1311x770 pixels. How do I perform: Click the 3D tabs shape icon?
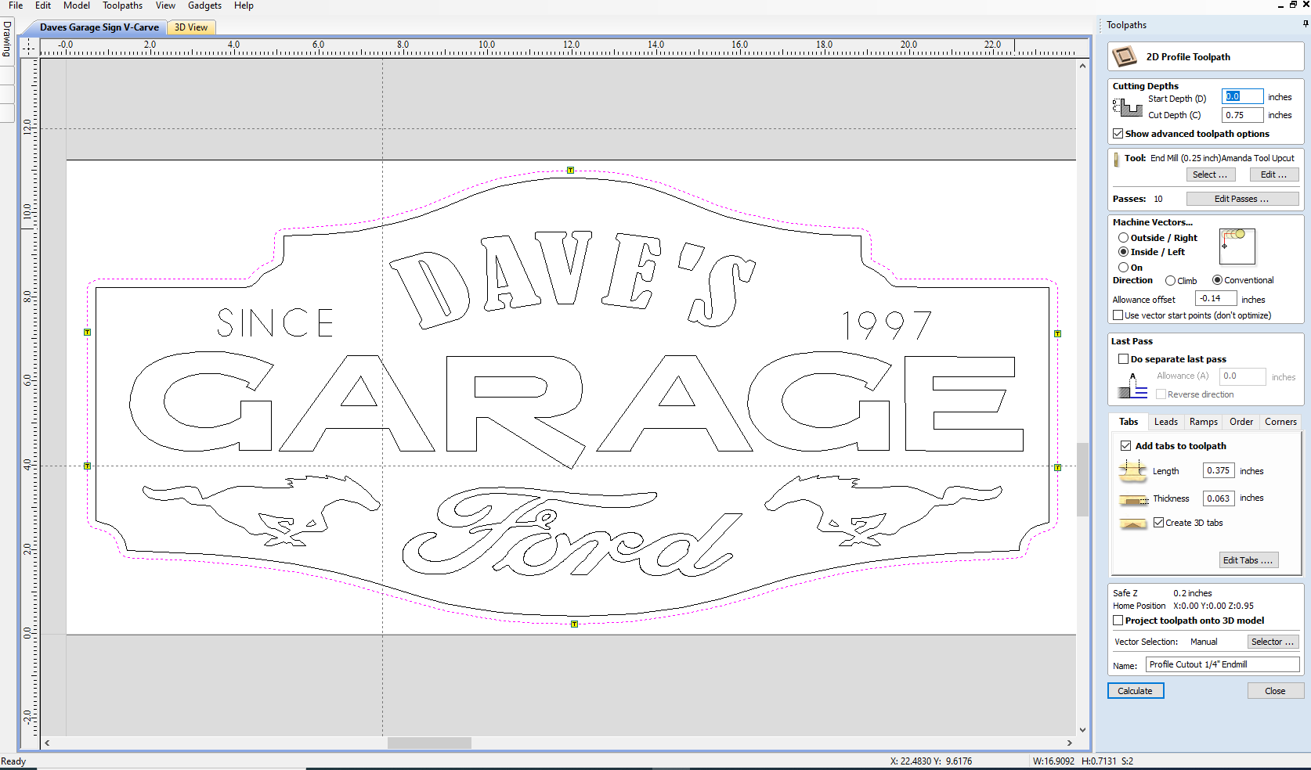(1133, 524)
